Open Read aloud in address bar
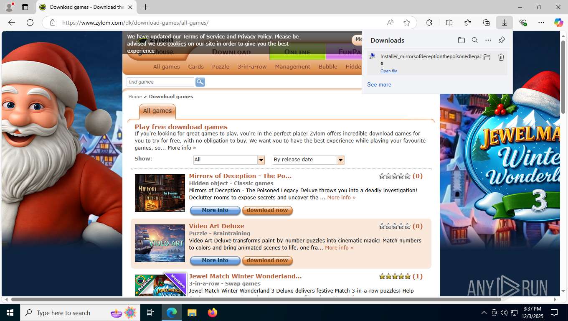 390,23
